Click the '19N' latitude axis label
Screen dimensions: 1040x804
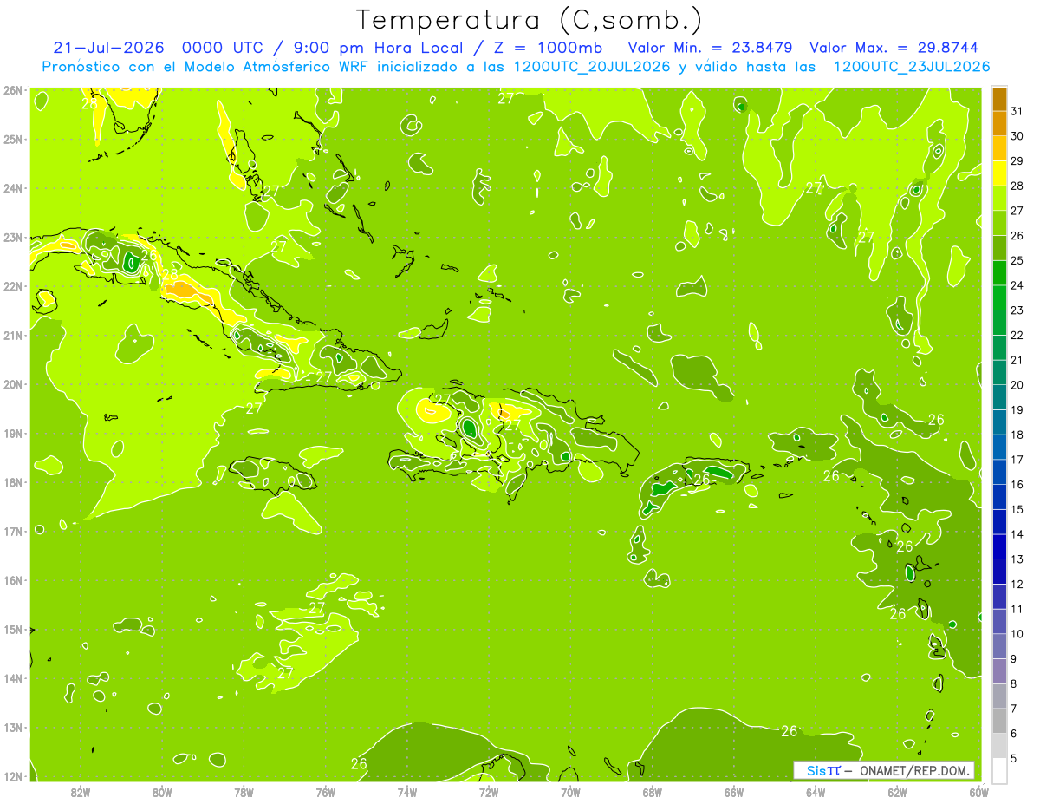click(13, 433)
